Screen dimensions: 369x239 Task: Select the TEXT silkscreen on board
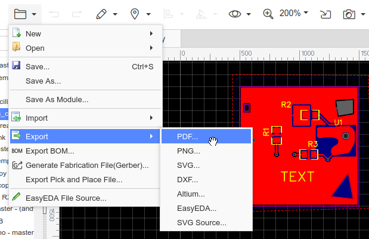pos(297,177)
